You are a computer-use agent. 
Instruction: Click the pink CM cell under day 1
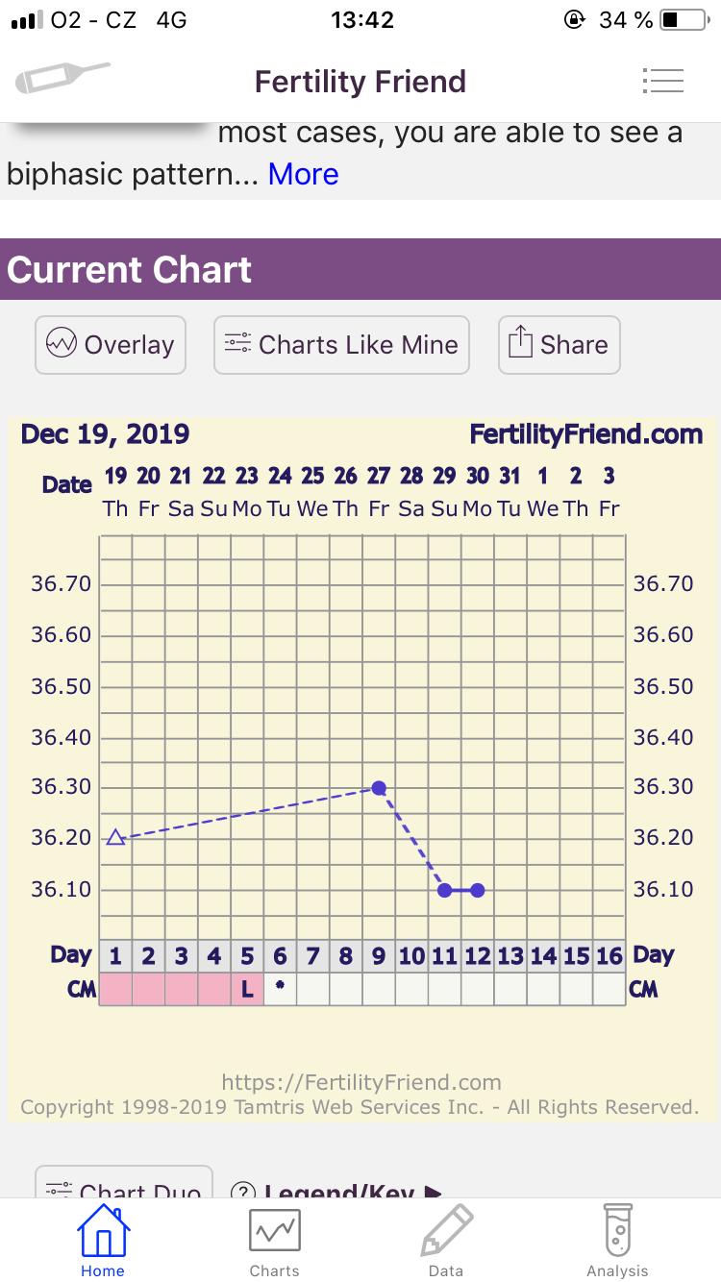(x=115, y=988)
